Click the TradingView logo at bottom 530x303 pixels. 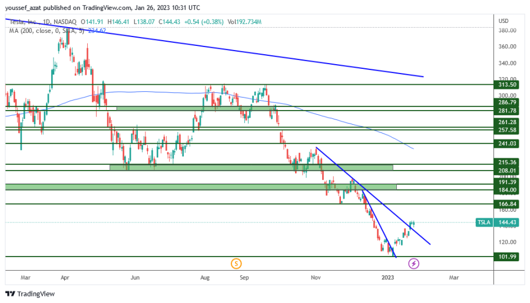click(30, 294)
